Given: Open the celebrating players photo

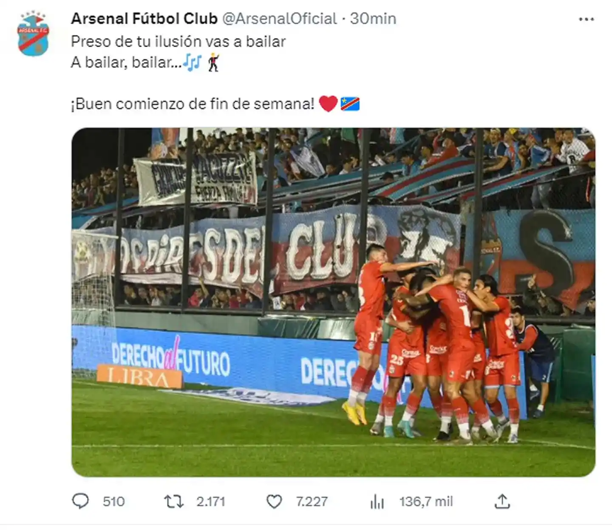Looking at the screenshot, I should coord(333,302).
